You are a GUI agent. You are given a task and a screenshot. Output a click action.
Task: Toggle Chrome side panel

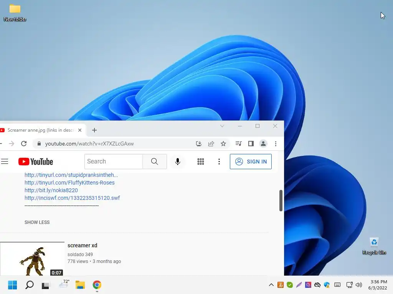point(251,144)
